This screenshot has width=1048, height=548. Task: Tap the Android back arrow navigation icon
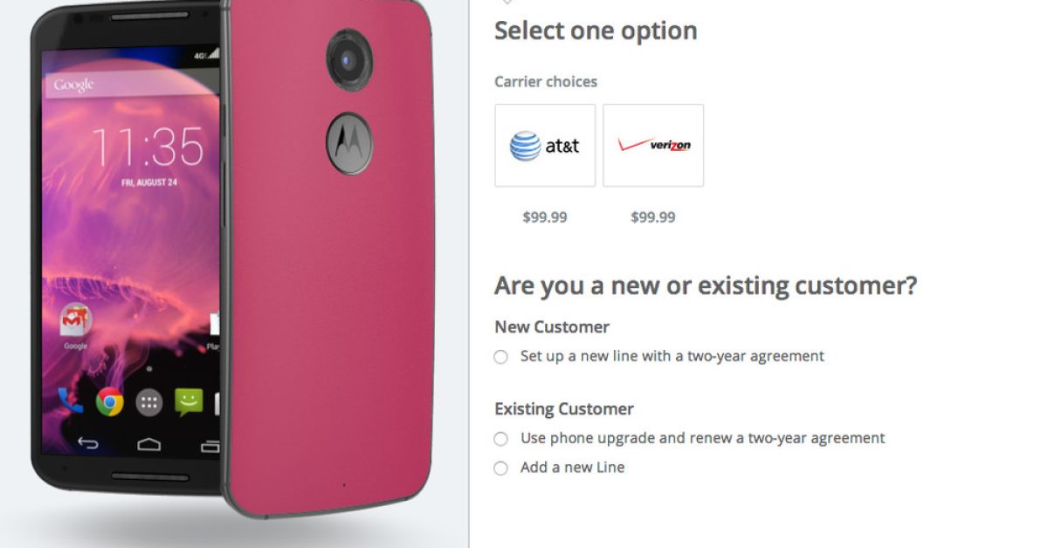(x=88, y=443)
